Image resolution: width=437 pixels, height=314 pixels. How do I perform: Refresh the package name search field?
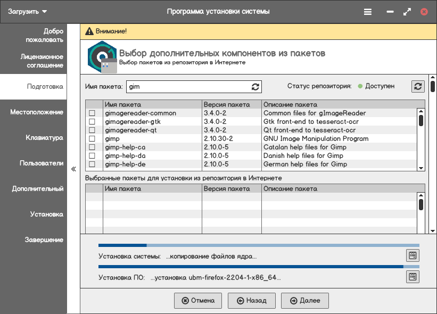click(x=255, y=87)
